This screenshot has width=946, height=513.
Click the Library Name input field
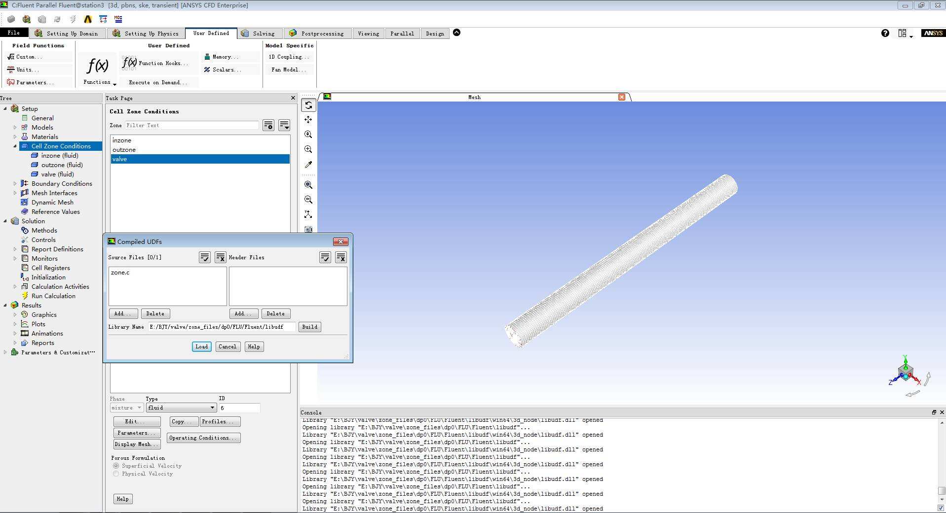(x=222, y=327)
